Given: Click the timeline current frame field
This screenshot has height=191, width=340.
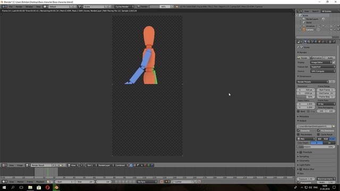Looking at the screenshot, I should tap(104, 181).
